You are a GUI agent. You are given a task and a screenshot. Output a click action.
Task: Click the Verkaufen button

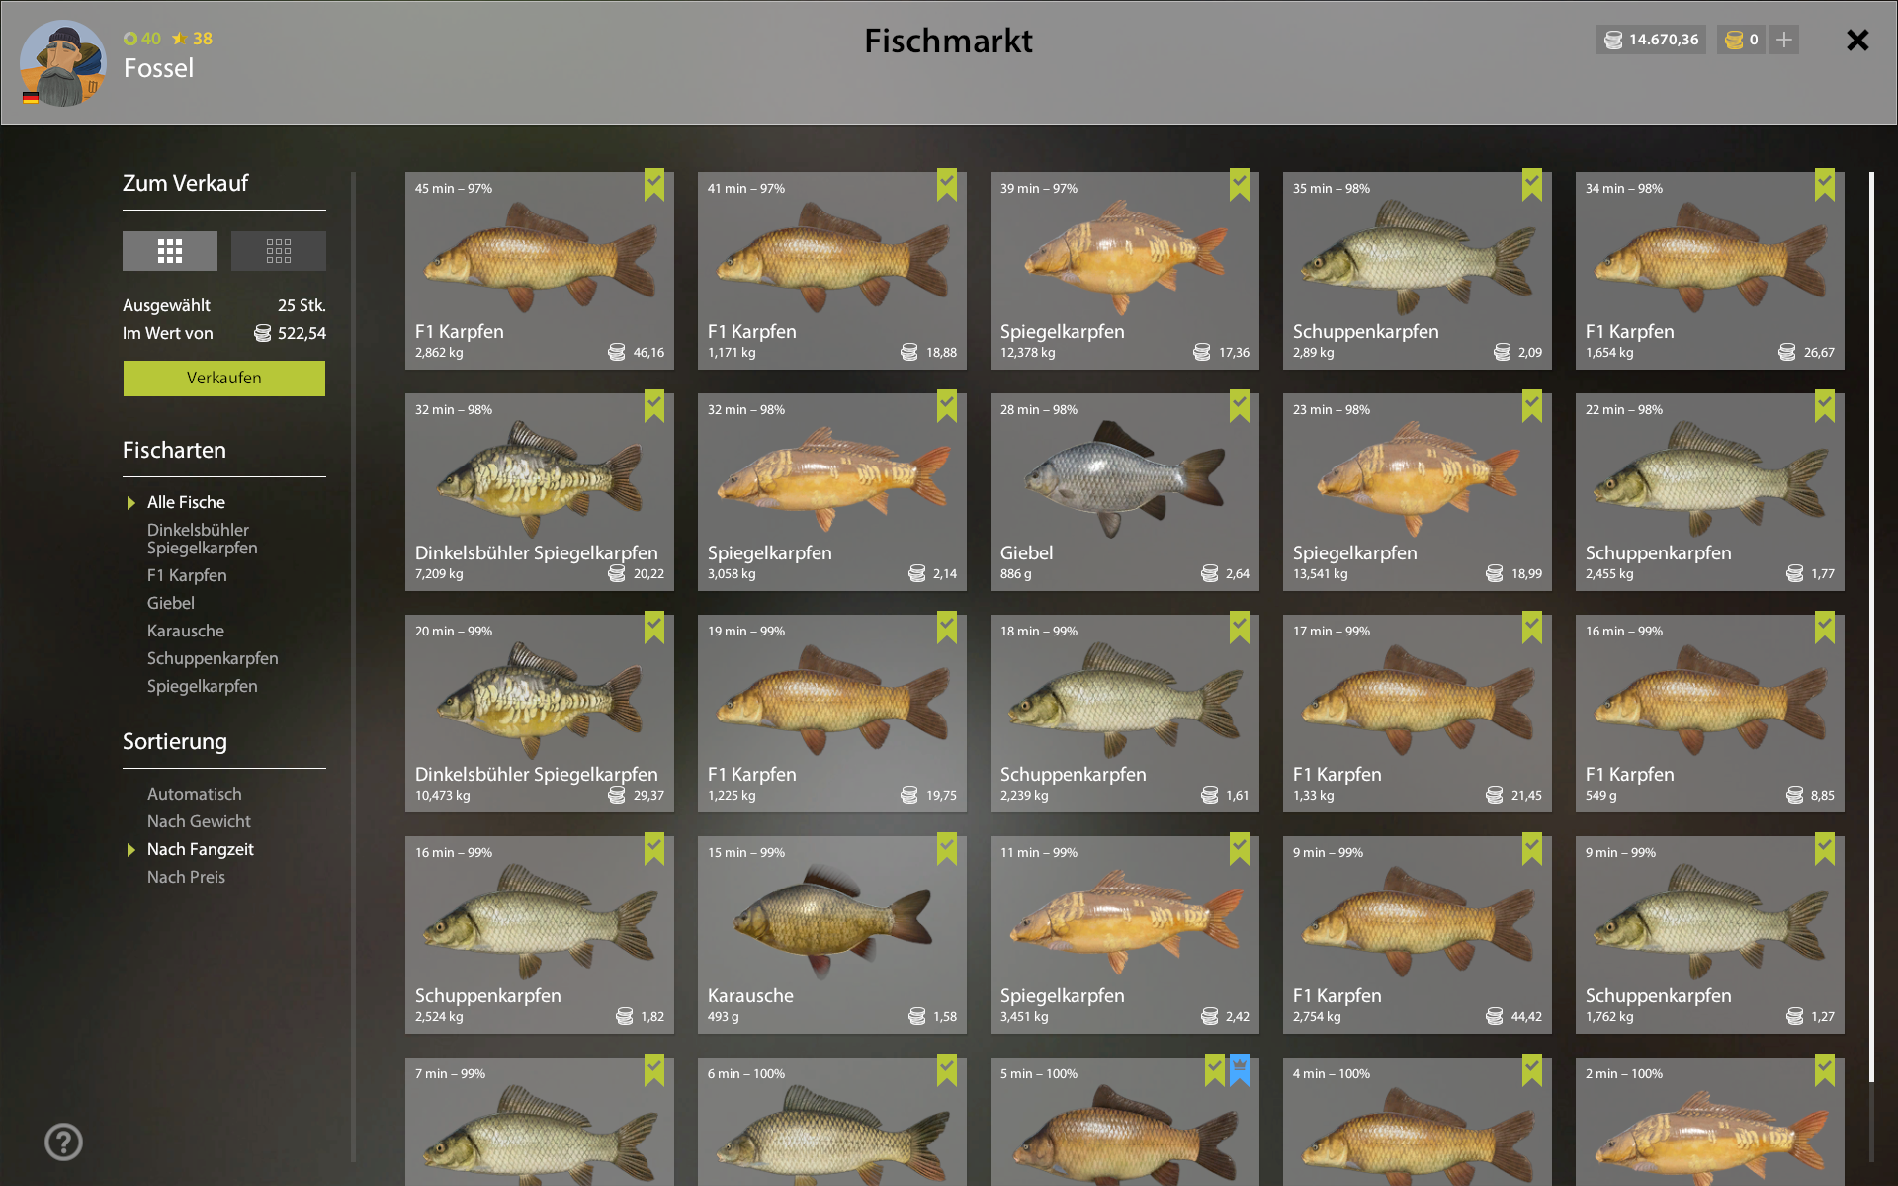pos(224,379)
